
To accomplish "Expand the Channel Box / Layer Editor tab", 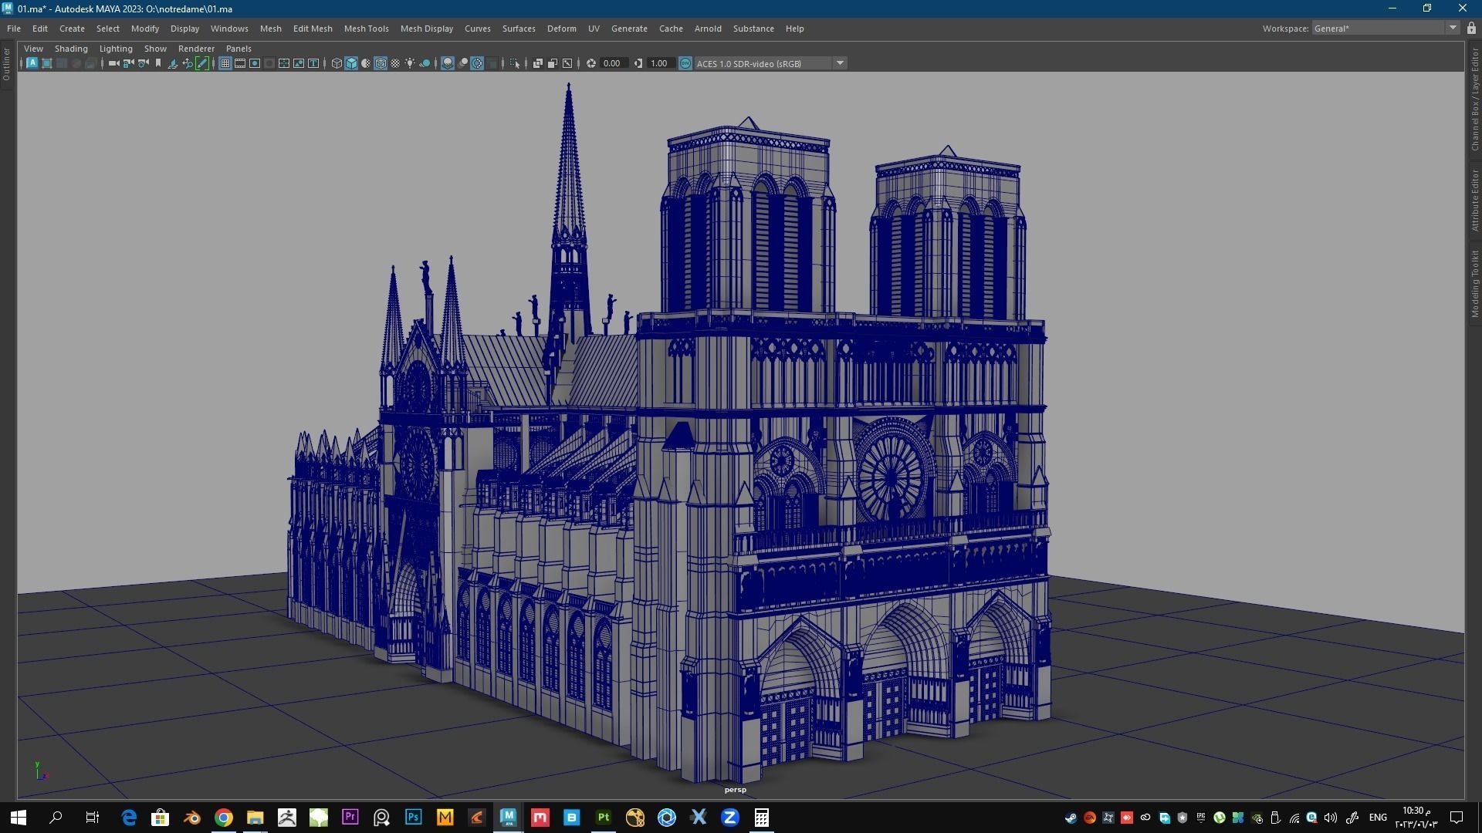I will click(1474, 99).
